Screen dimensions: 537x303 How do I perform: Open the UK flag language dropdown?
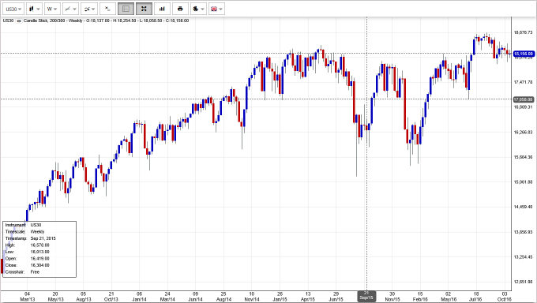point(217,9)
